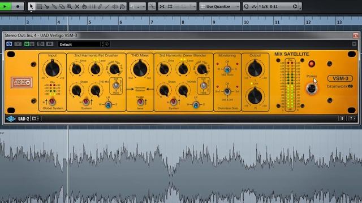
Task: Enable Write automation W button
Action: coord(32,44)
